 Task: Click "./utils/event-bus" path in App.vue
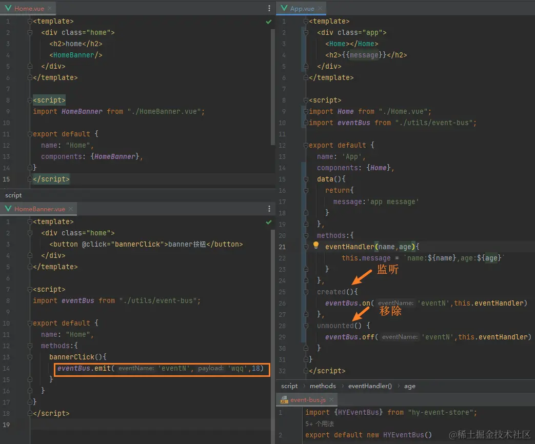pyautogui.click(x=433, y=123)
